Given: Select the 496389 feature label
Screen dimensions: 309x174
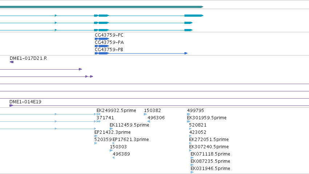Looking at the screenshot, I should 121,154.
